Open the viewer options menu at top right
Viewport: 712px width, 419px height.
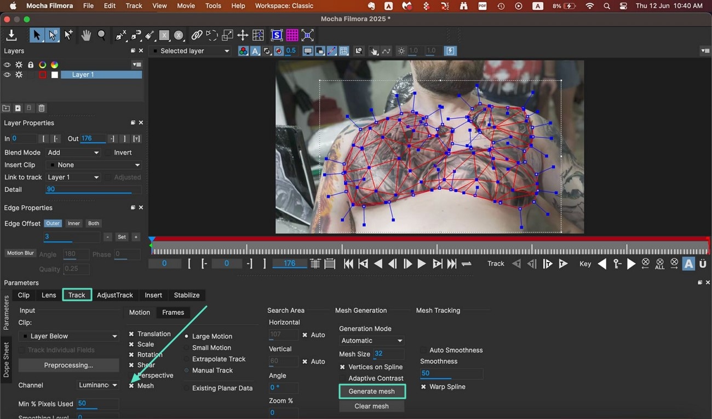tap(705, 51)
